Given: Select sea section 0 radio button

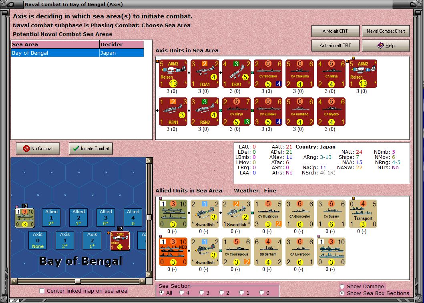Looking at the screenshot, I should point(262,293).
